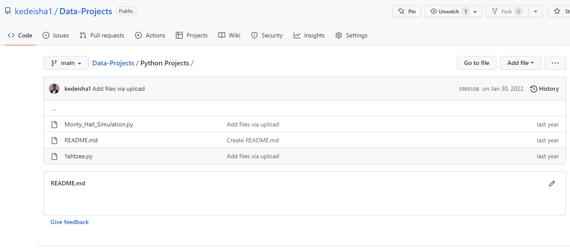Click the Data-Projects breadcrumb link

coord(113,63)
